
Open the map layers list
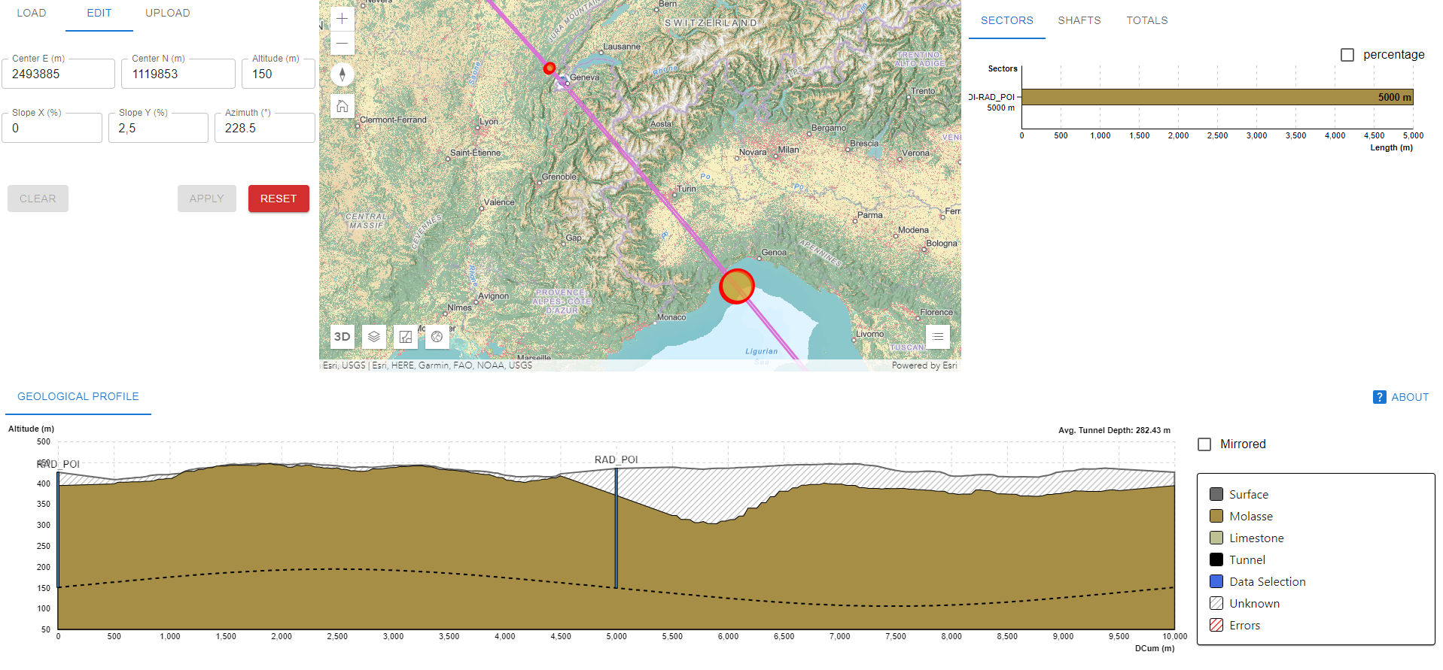pyautogui.click(x=374, y=337)
